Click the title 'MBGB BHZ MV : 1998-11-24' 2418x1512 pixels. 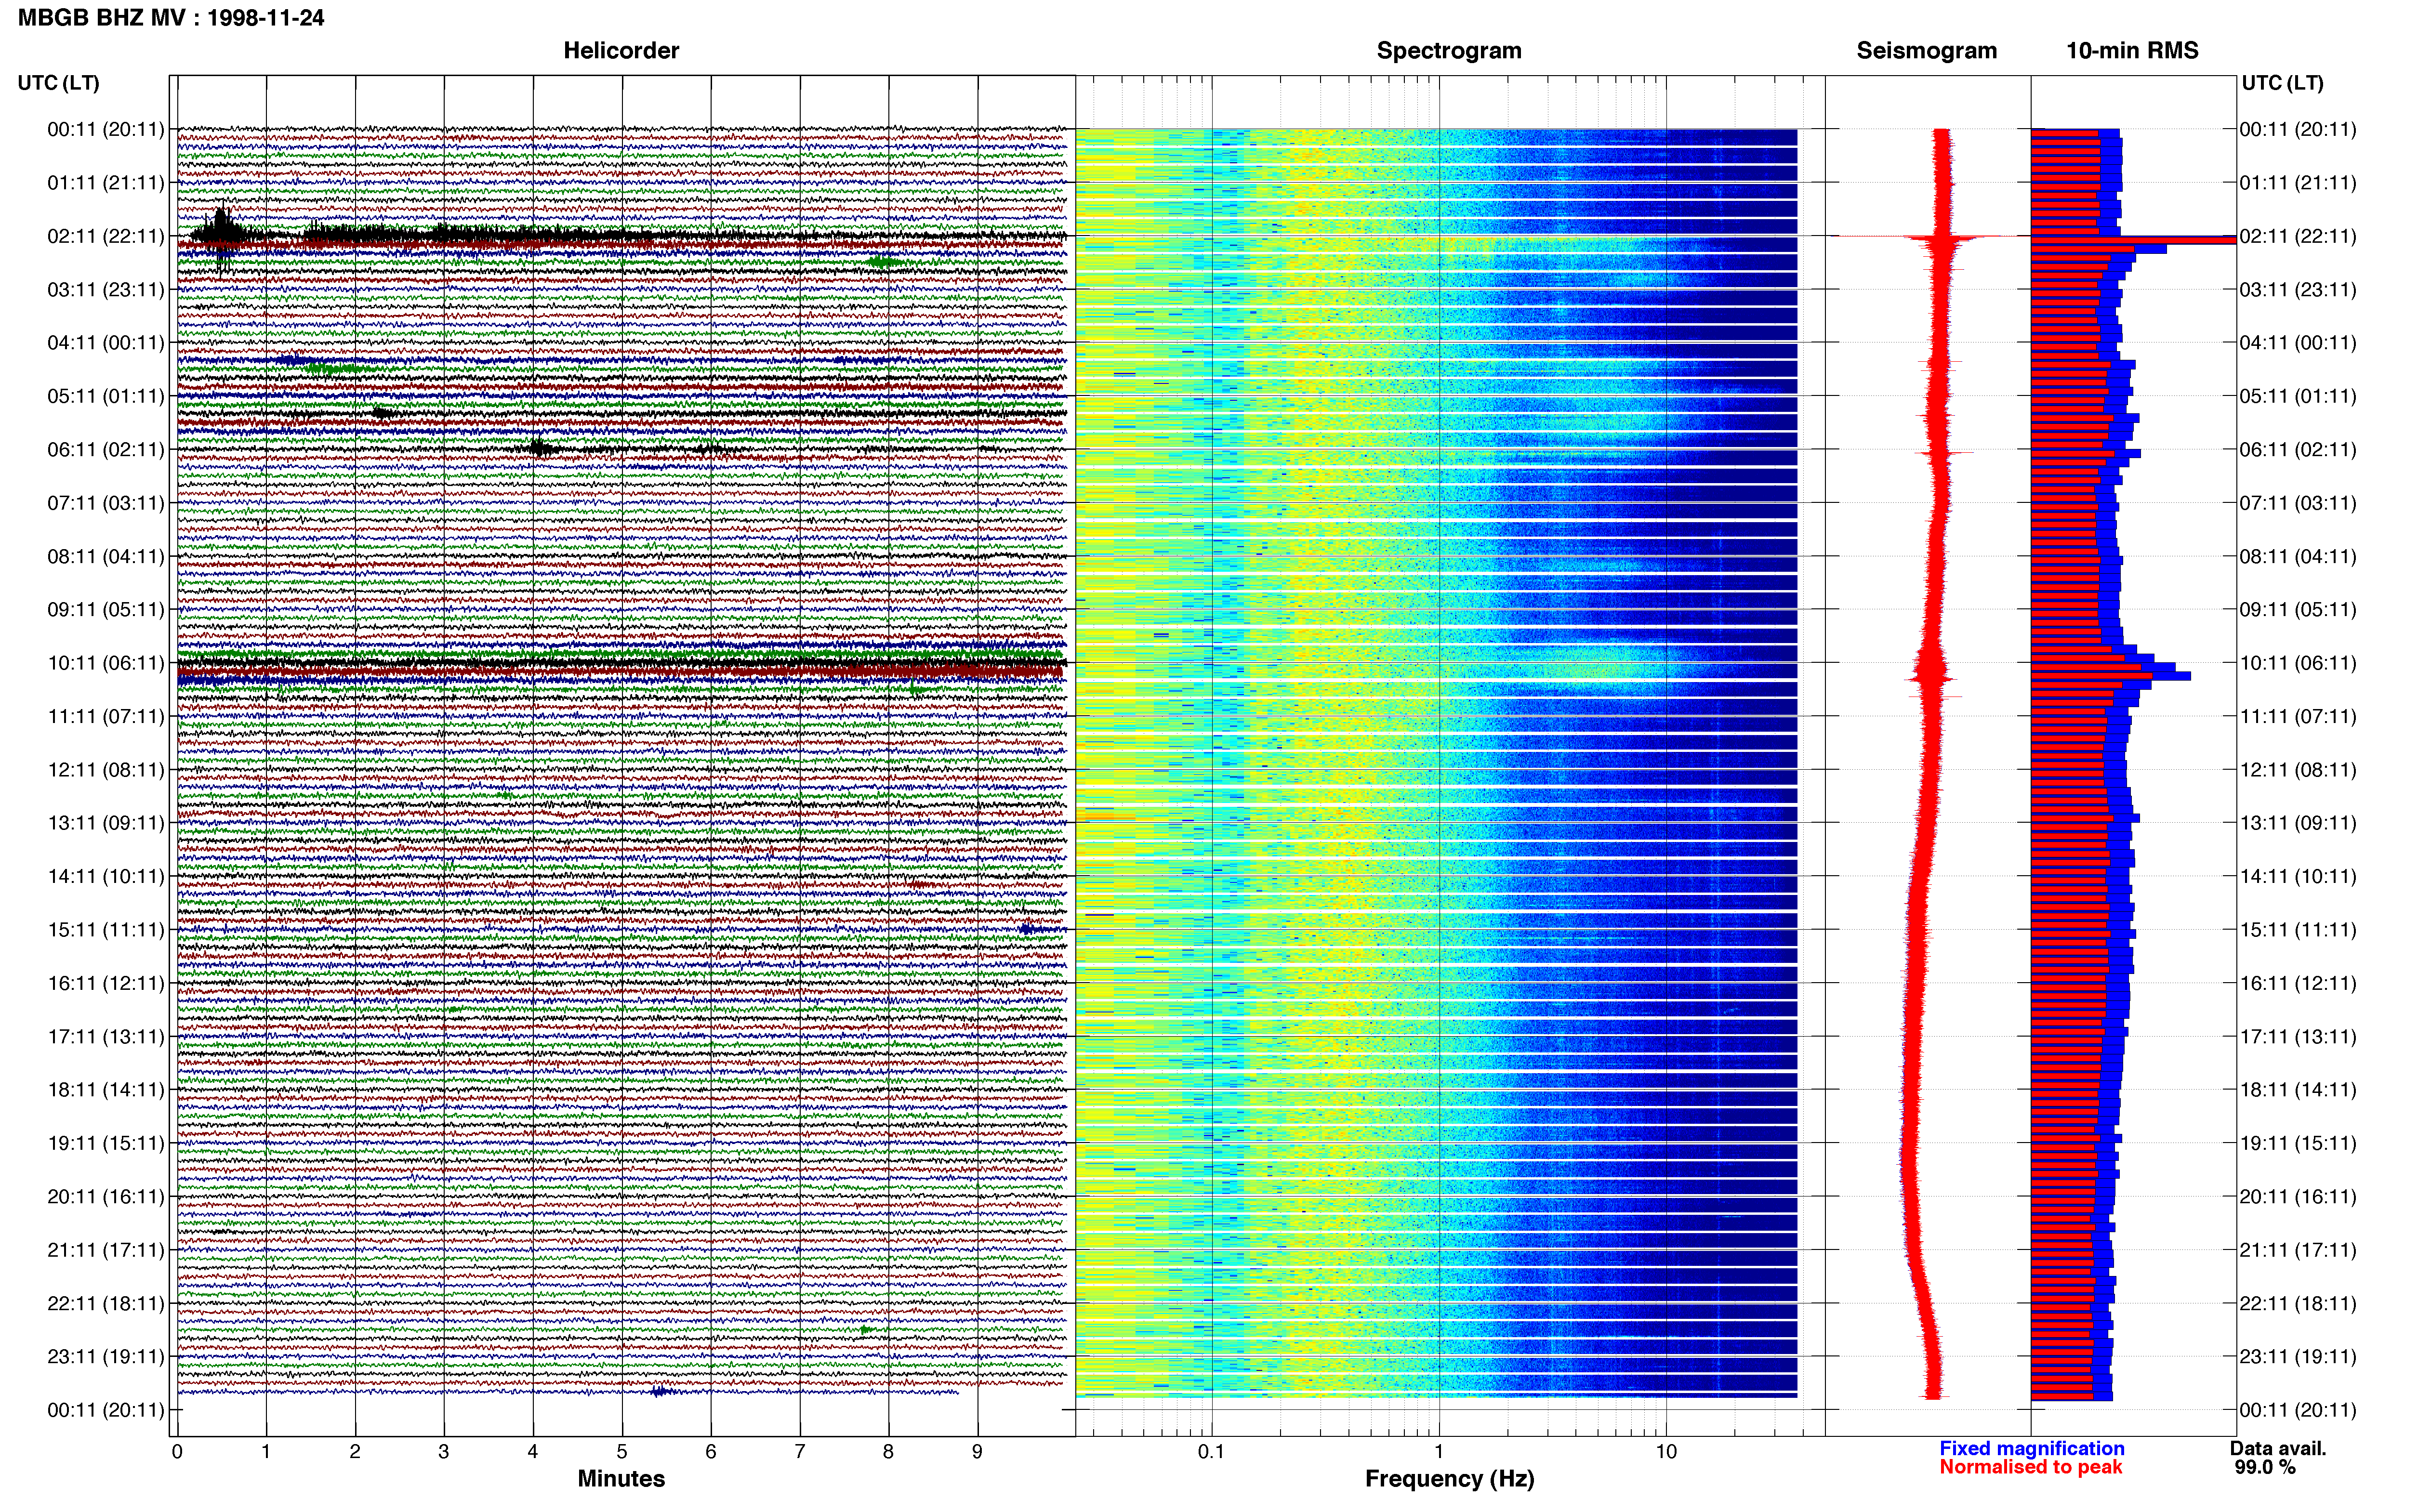(x=171, y=18)
